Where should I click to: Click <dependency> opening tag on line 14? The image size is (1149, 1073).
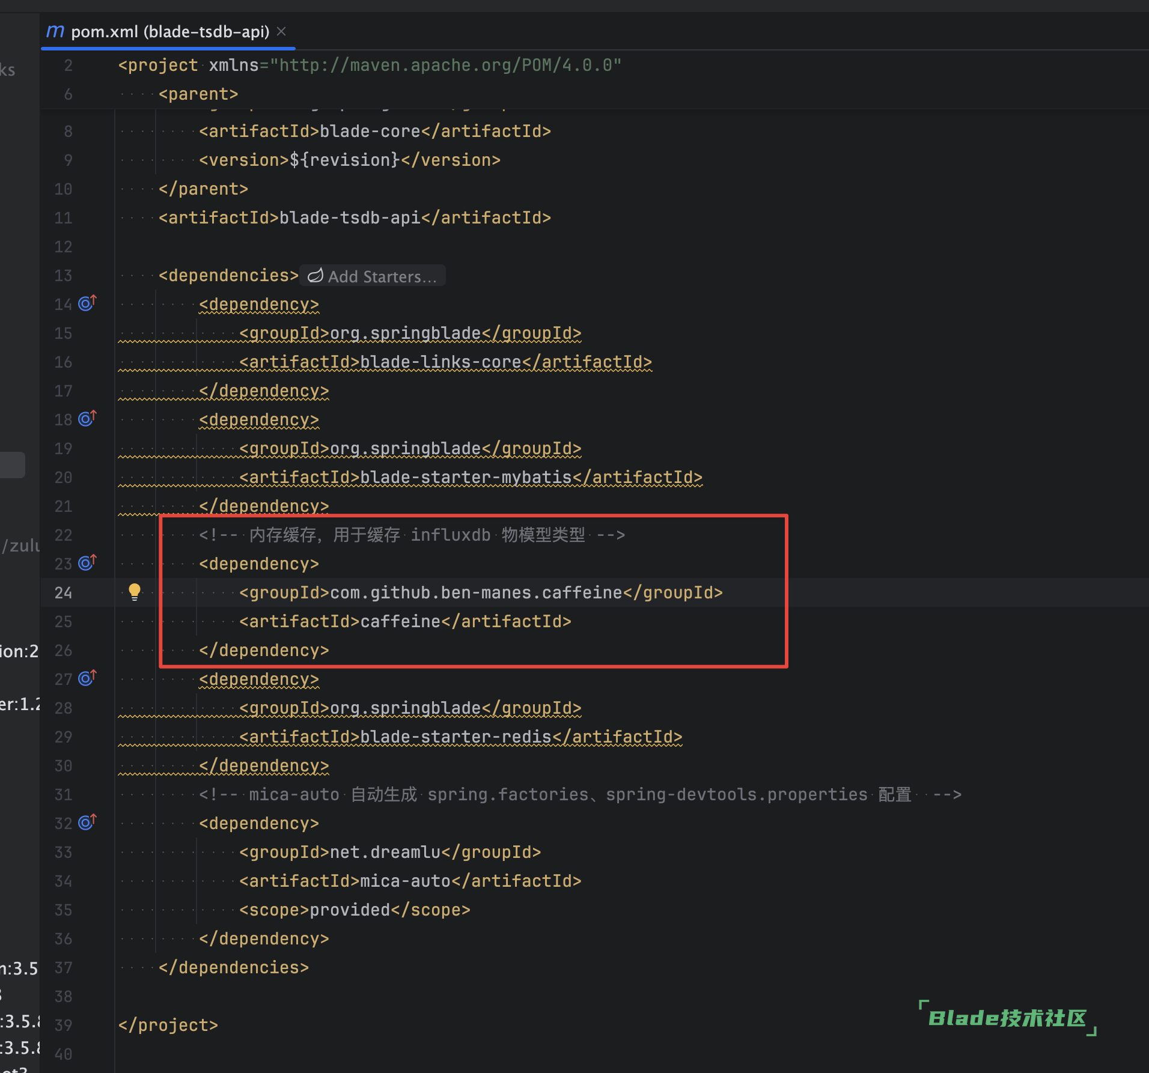coord(259,304)
